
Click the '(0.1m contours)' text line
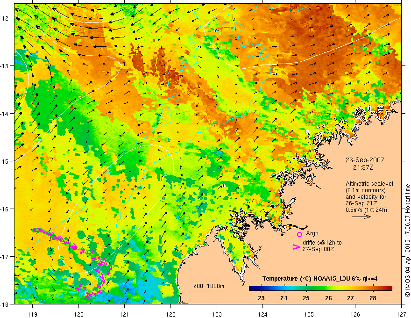pyautogui.click(x=365, y=190)
